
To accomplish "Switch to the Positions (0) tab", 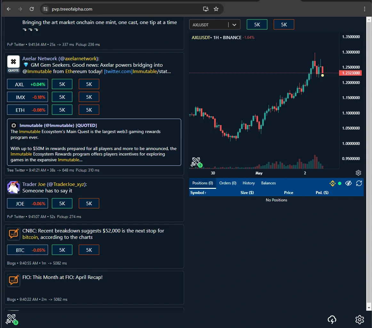I will click(203, 183).
